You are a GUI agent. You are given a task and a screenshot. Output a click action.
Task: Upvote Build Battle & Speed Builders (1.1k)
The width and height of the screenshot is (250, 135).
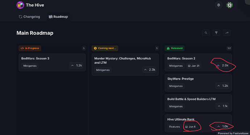(x=222, y=106)
